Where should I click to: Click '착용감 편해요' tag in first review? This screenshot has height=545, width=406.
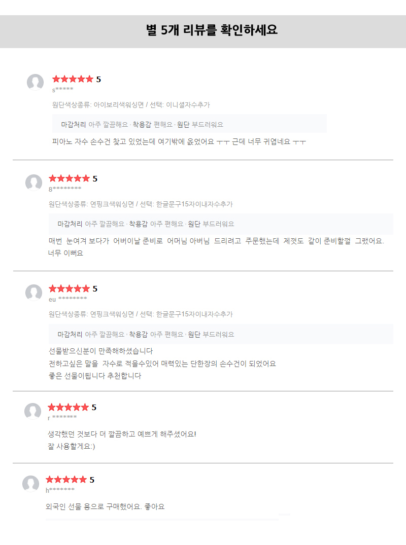152,125
